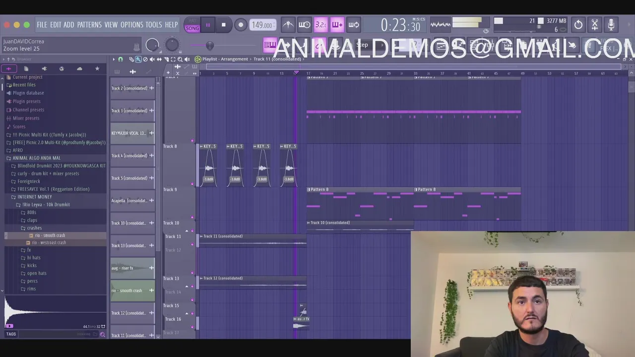Select the Paint brush tool in playlist toolbar

tap(138, 59)
